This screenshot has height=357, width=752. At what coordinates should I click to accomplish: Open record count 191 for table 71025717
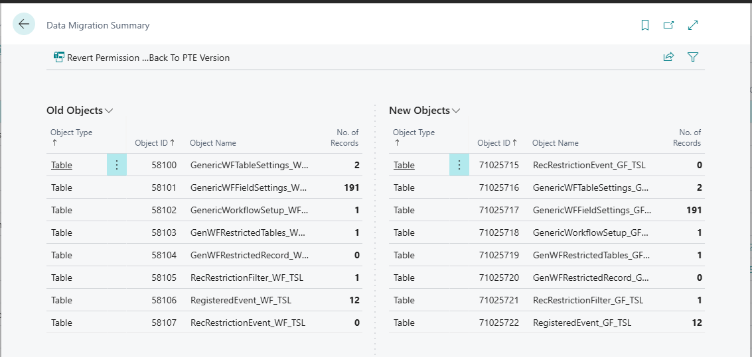[694, 210]
